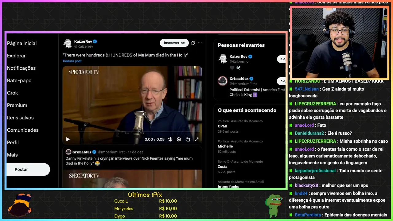393x221 pixels.
Task: Click Dygo in Últimos Pix list
Action: tap(120, 216)
